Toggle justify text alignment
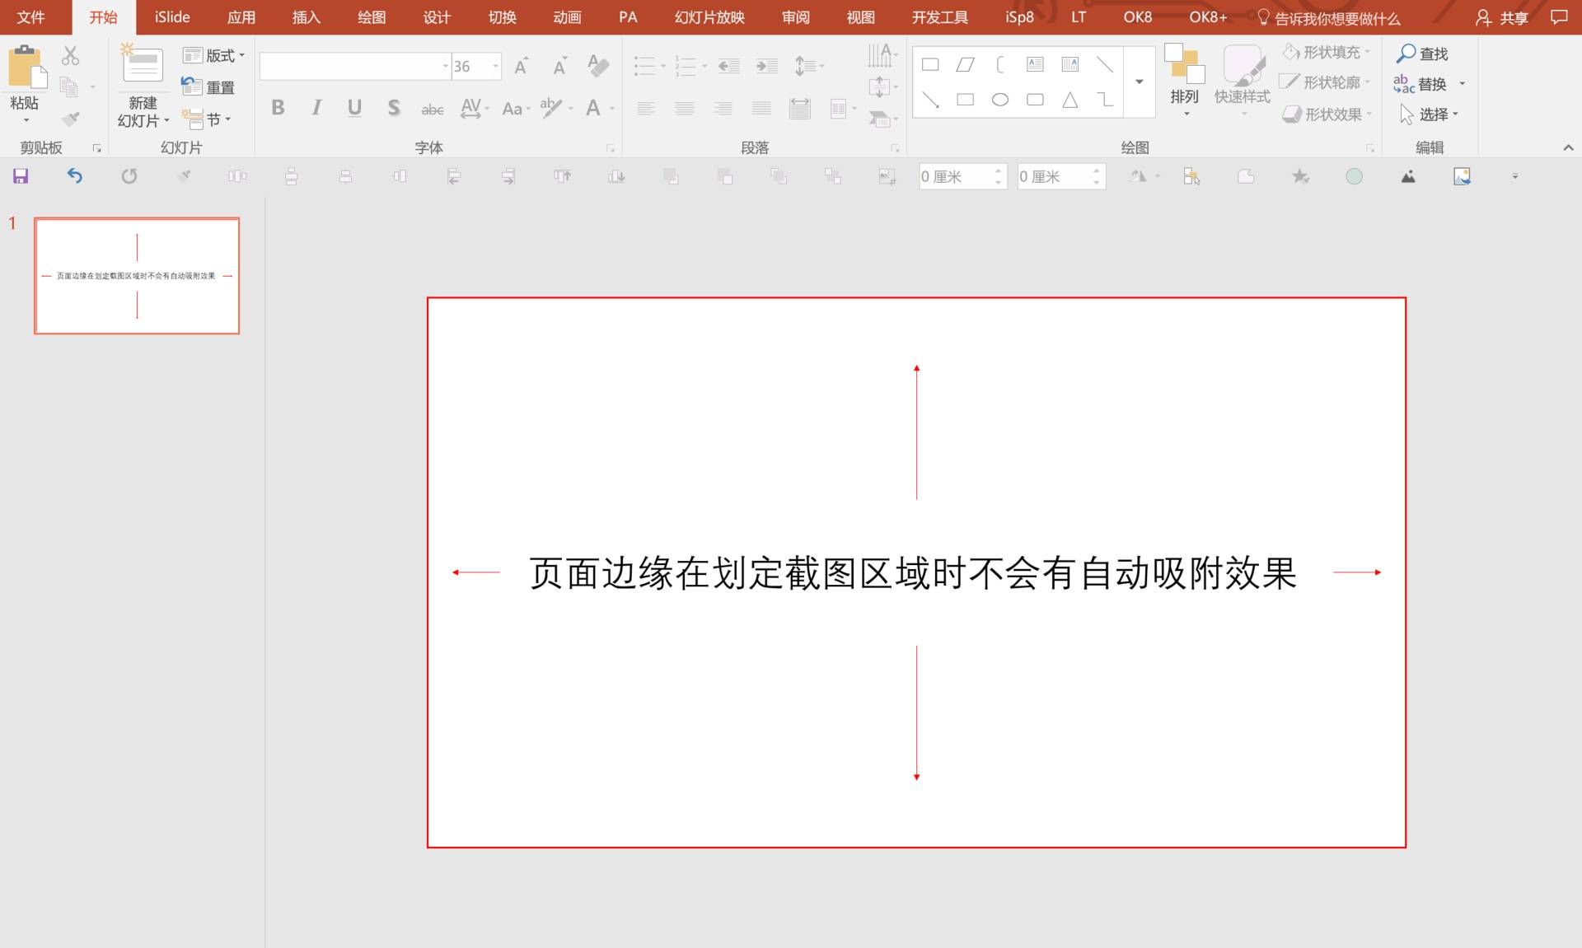This screenshot has height=948, width=1582. coord(762,108)
